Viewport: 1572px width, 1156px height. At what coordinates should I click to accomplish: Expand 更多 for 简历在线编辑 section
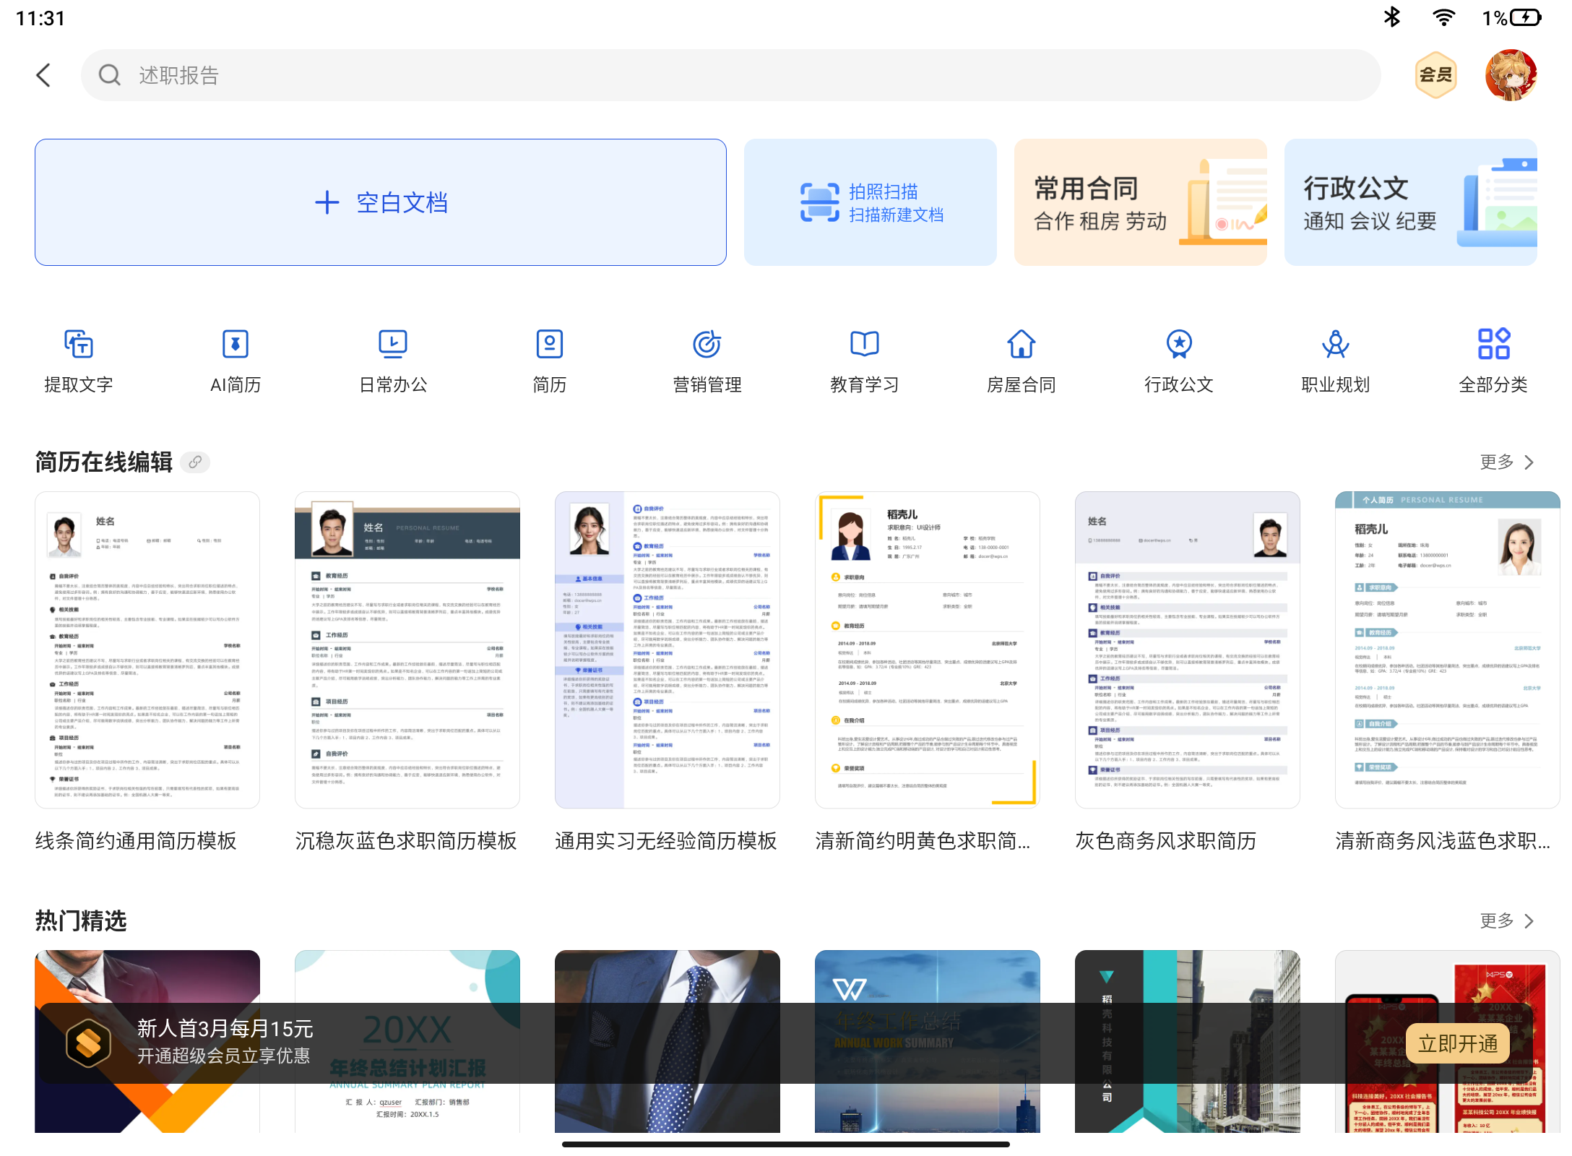[1507, 462]
